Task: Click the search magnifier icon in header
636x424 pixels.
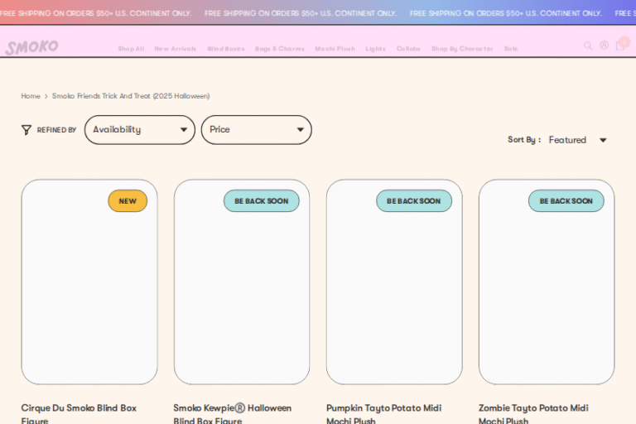Action: [588, 46]
